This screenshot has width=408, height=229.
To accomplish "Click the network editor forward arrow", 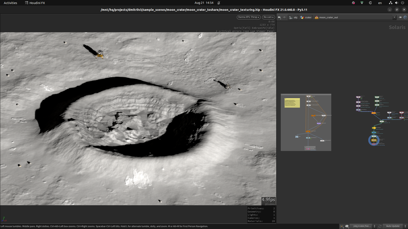I will 284,17.
